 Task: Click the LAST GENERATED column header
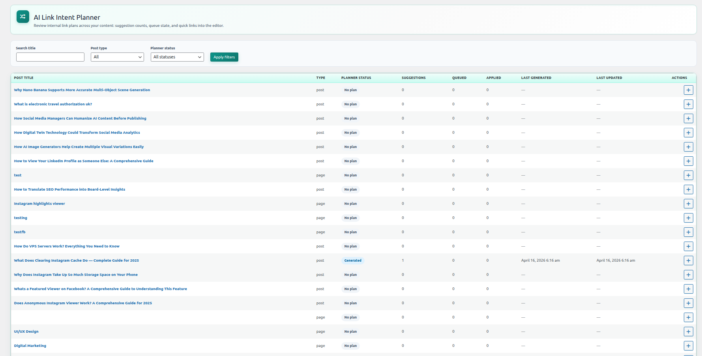coord(536,78)
